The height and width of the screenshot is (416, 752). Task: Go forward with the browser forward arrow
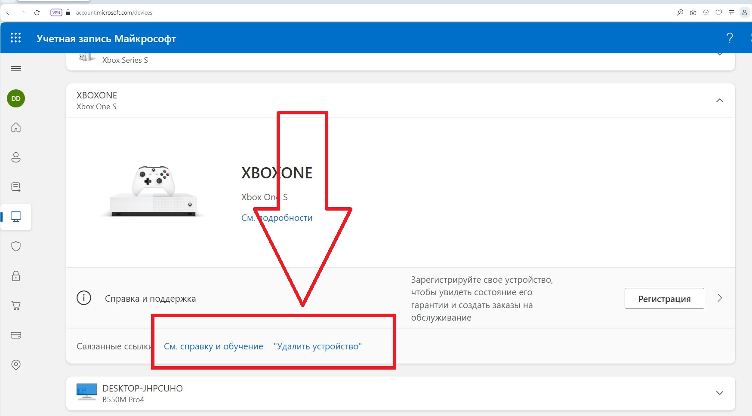pos(23,13)
